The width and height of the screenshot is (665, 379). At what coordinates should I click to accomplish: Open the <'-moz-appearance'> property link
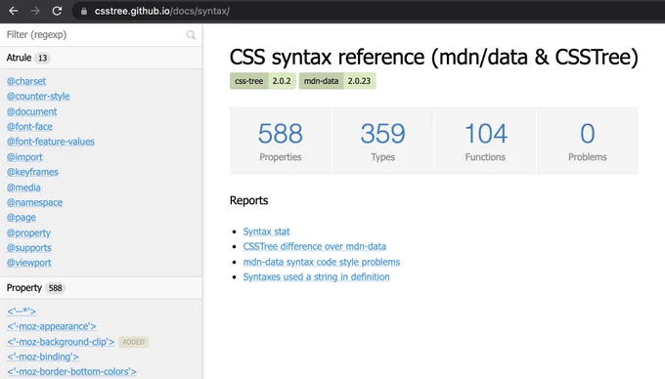pyautogui.click(x=52, y=326)
